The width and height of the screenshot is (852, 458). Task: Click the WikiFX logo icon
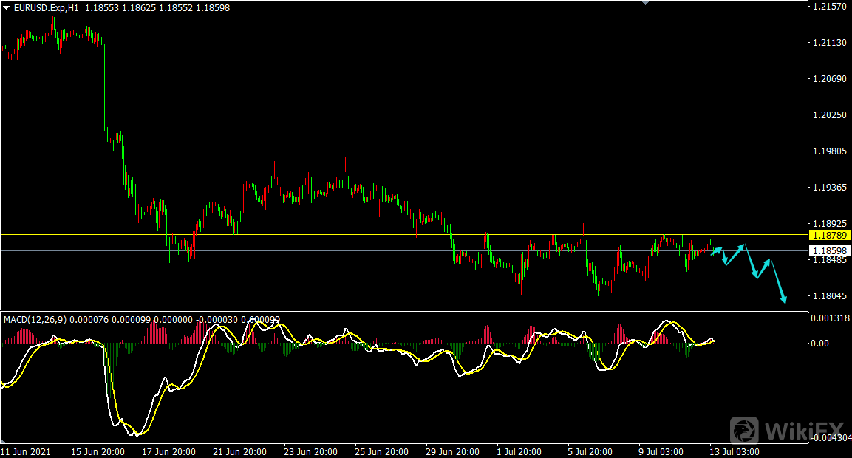(746, 430)
